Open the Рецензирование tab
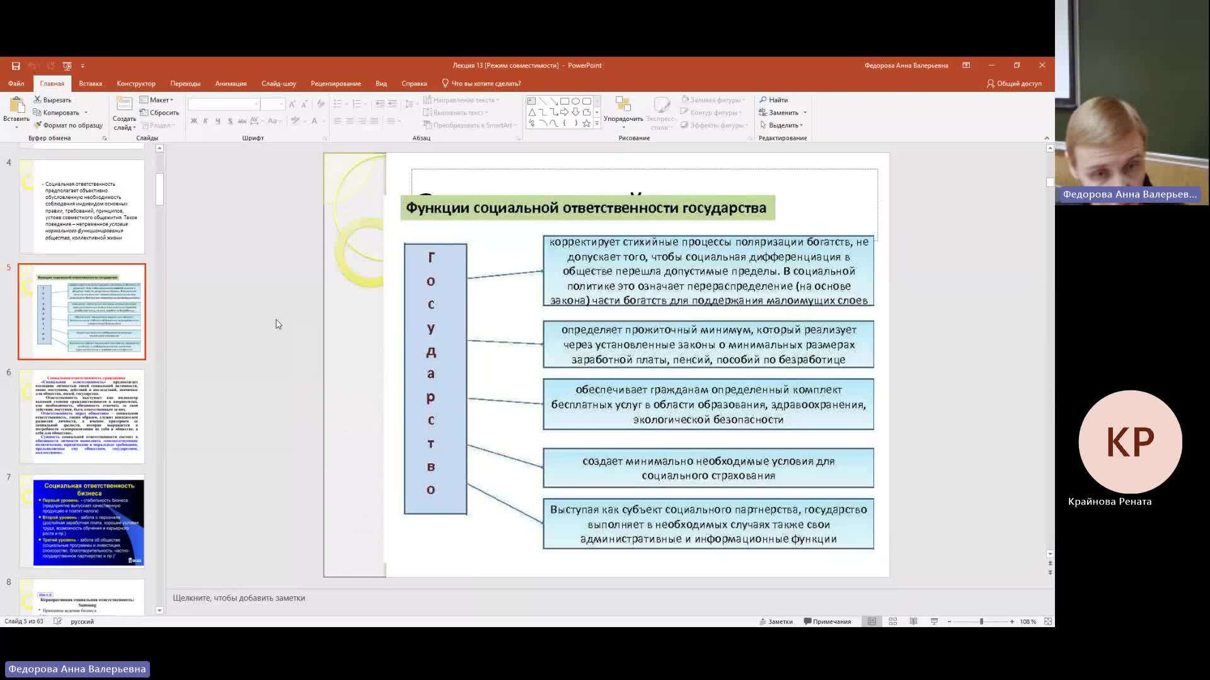This screenshot has height=680, width=1210. (x=336, y=83)
